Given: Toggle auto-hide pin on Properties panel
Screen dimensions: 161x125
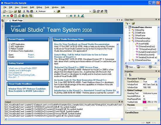Looking at the screenshot, I should [x=156, y=71].
